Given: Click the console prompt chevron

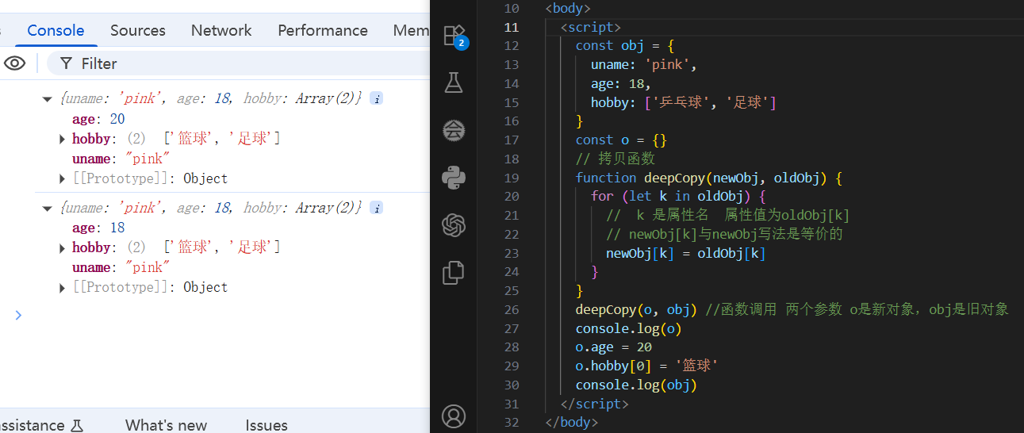Looking at the screenshot, I should click(x=18, y=315).
